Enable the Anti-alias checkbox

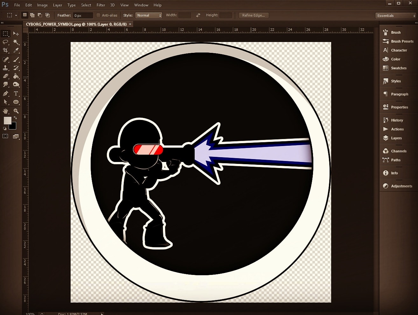[x=98, y=15]
